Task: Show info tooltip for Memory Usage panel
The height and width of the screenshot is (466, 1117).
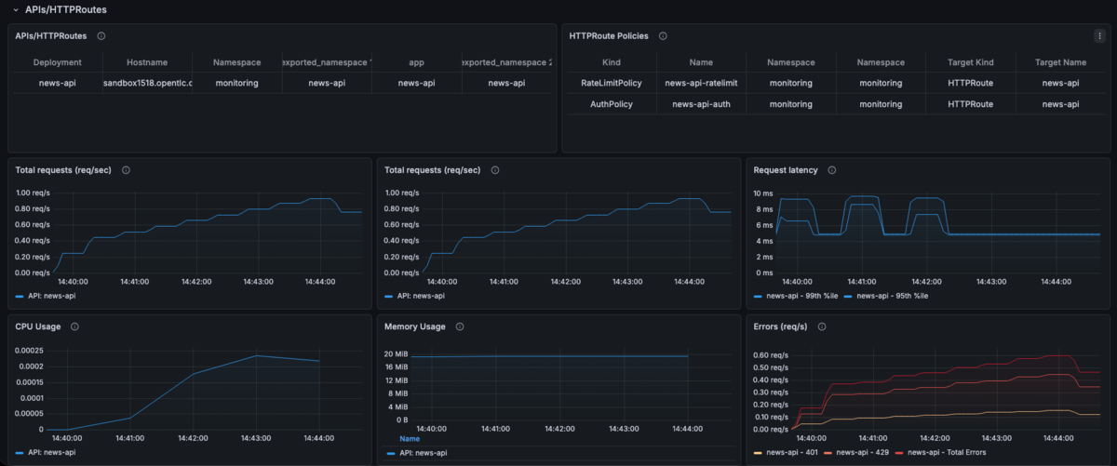Action: click(460, 326)
